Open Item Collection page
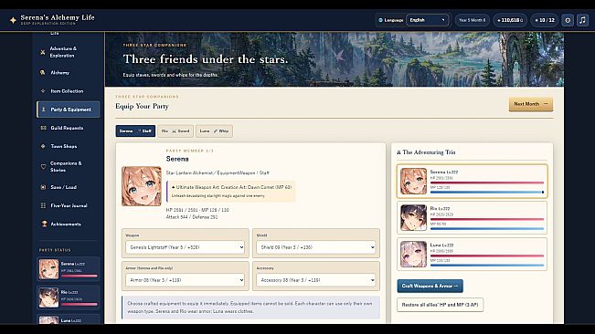 69,91
